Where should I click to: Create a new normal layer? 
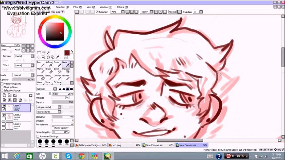pos(4,96)
